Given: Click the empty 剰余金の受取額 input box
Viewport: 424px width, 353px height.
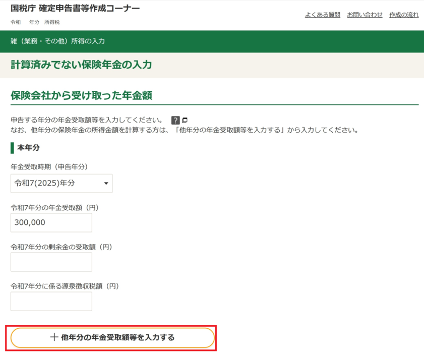Looking at the screenshot, I should pyautogui.click(x=51, y=262).
